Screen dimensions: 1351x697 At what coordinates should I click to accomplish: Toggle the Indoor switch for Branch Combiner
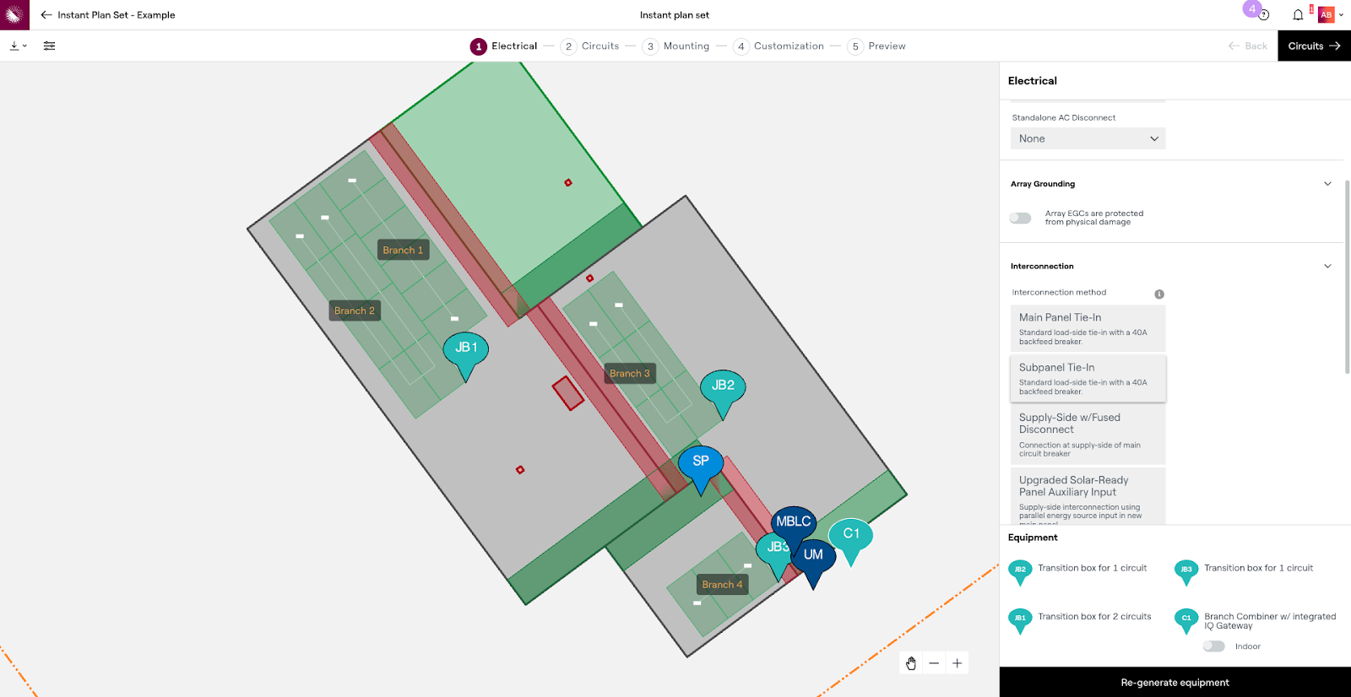click(1213, 646)
